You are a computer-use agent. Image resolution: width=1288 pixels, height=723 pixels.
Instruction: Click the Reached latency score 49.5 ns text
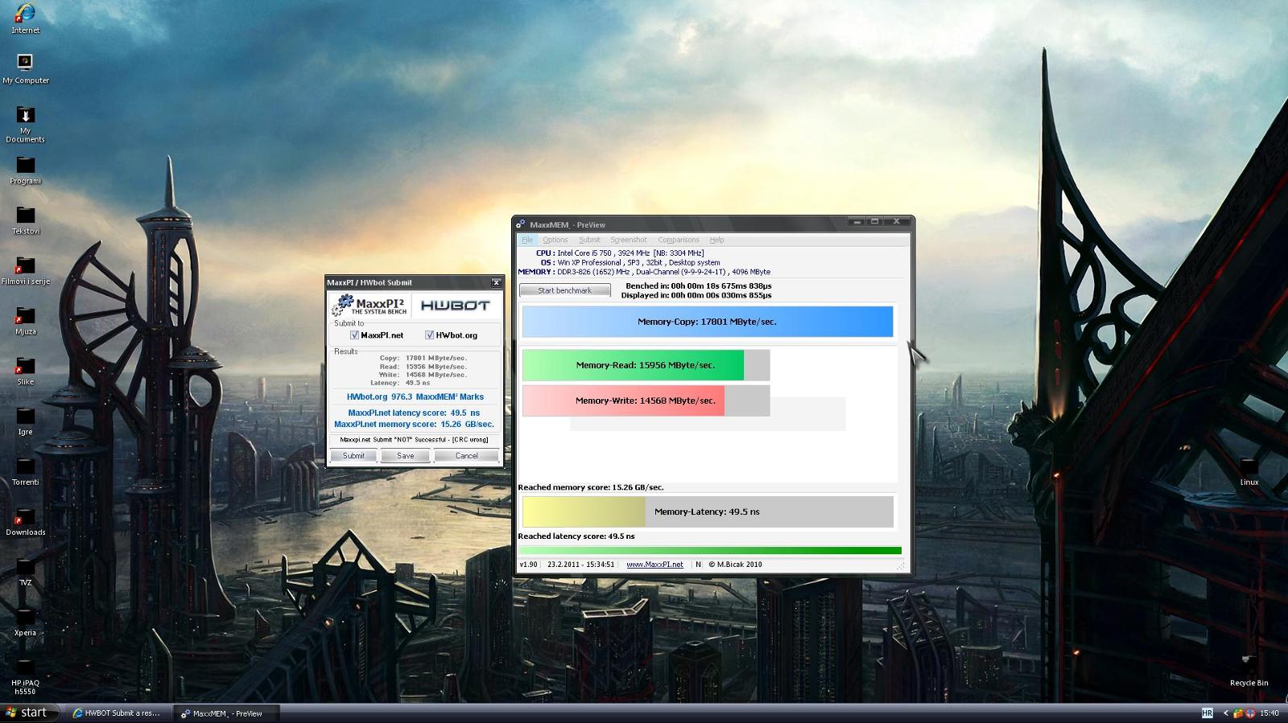pos(576,536)
